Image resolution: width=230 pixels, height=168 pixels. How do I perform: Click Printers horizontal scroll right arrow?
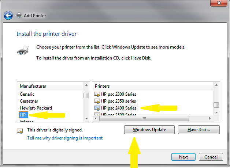coord(210,118)
